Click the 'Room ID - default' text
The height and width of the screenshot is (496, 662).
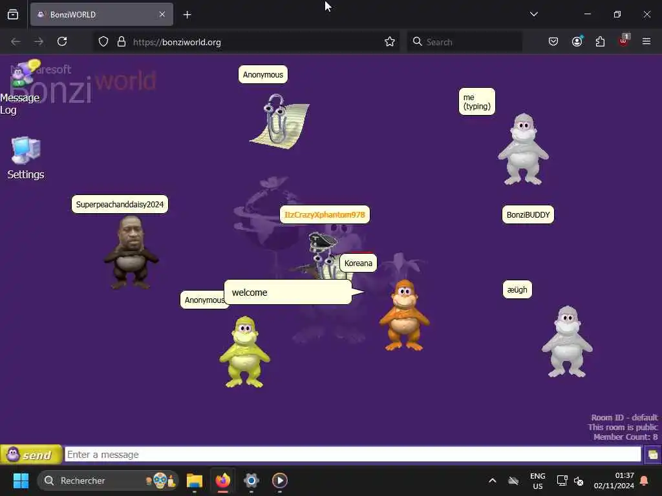tap(624, 418)
